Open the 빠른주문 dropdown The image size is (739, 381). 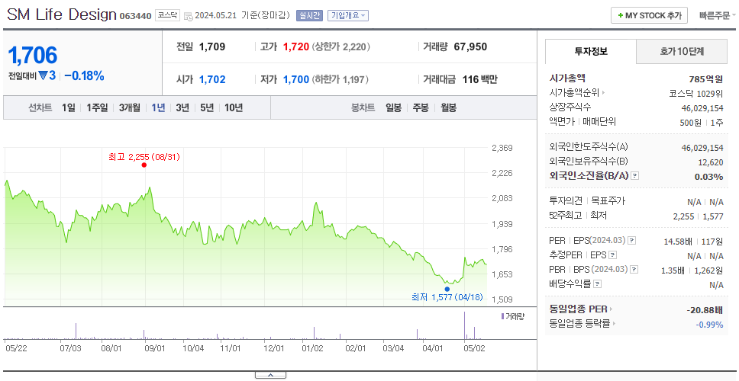[718, 15]
